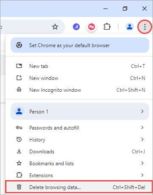Open the purple compass extension icon
The image size is (153, 195).
coord(76,27)
